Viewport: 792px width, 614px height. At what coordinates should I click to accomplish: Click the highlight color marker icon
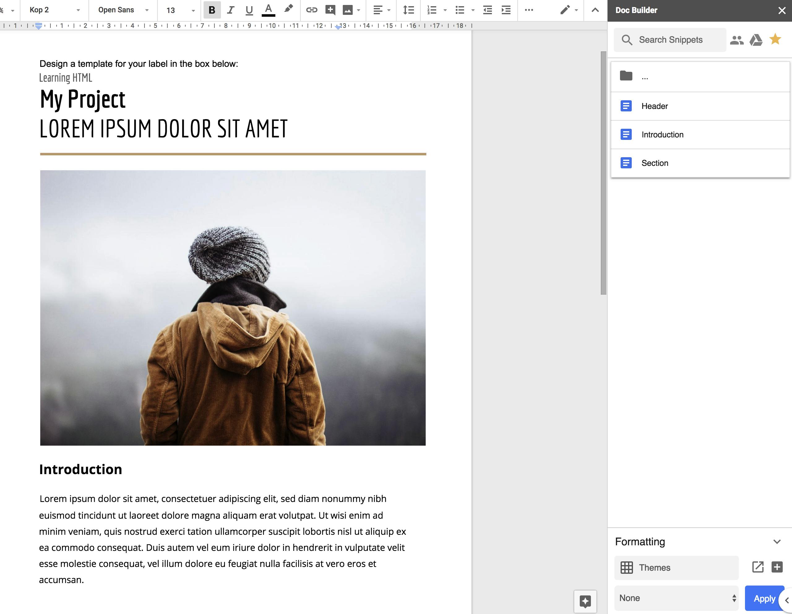[x=288, y=9]
